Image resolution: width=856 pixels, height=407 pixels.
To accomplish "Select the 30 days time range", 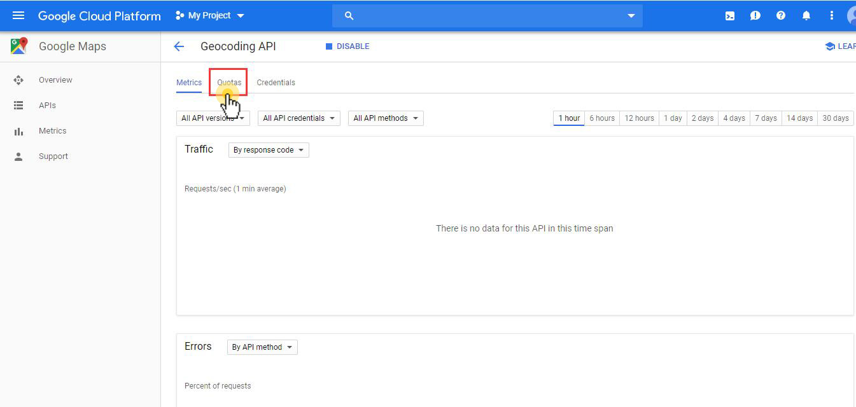I will point(836,118).
